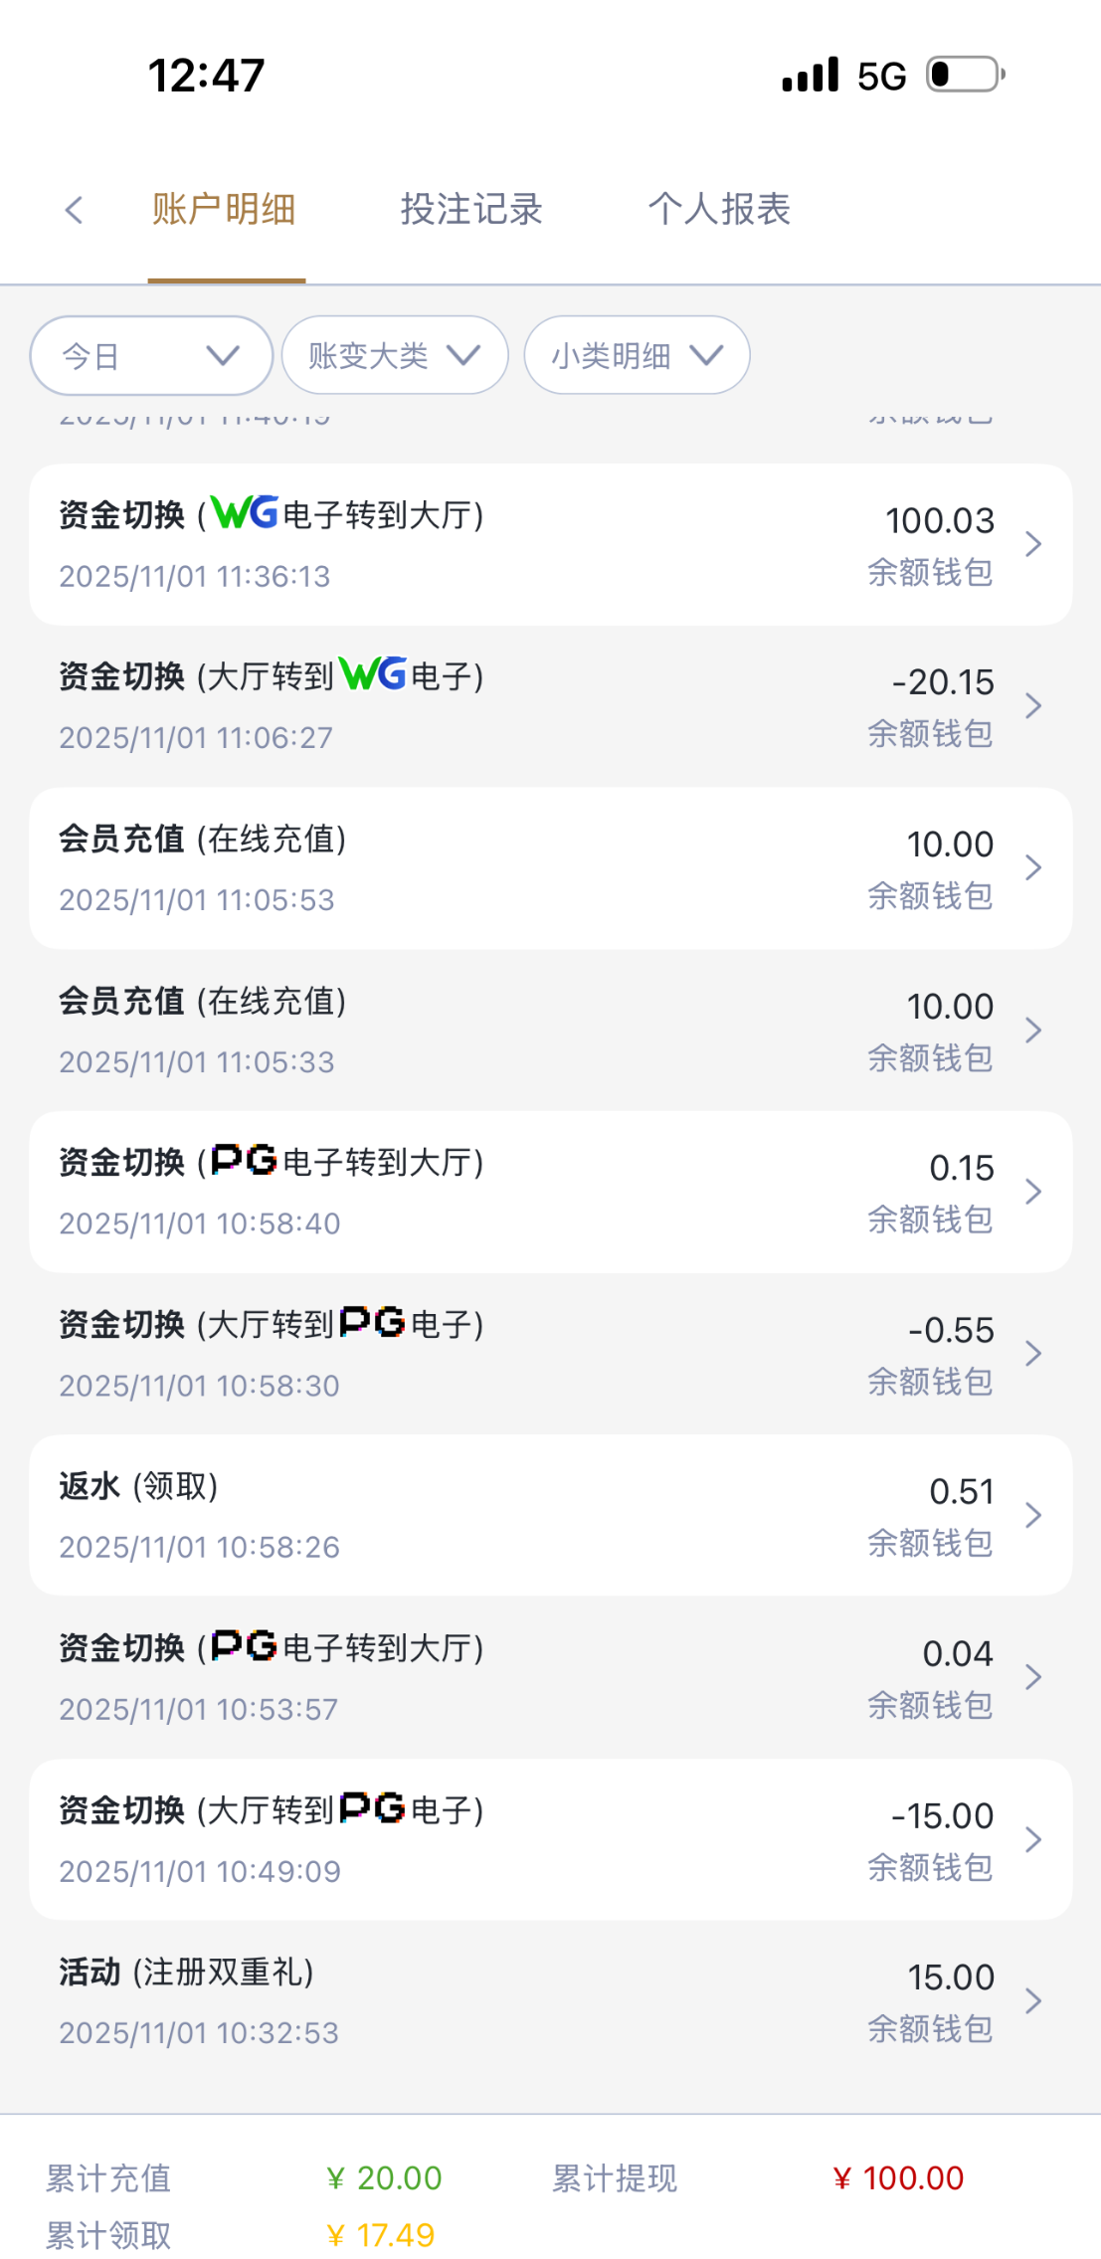Select the 账户明细 tab
This screenshot has height=2259, width=1101.
(225, 210)
